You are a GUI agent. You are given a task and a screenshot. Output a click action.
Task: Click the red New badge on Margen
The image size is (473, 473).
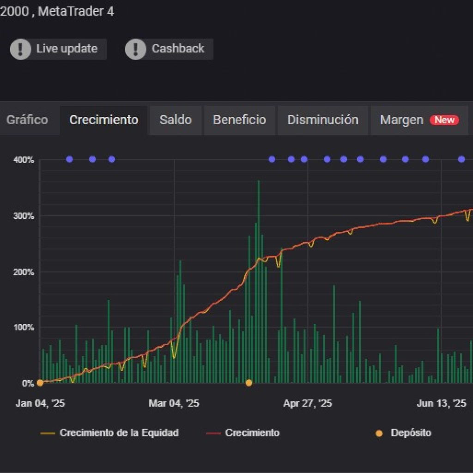[444, 120]
